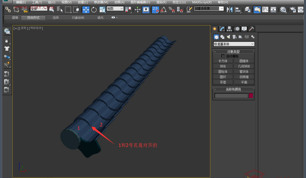306x178 pixels.
Task: Switch to the Modify command panel tab
Action: click(x=222, y=29)
